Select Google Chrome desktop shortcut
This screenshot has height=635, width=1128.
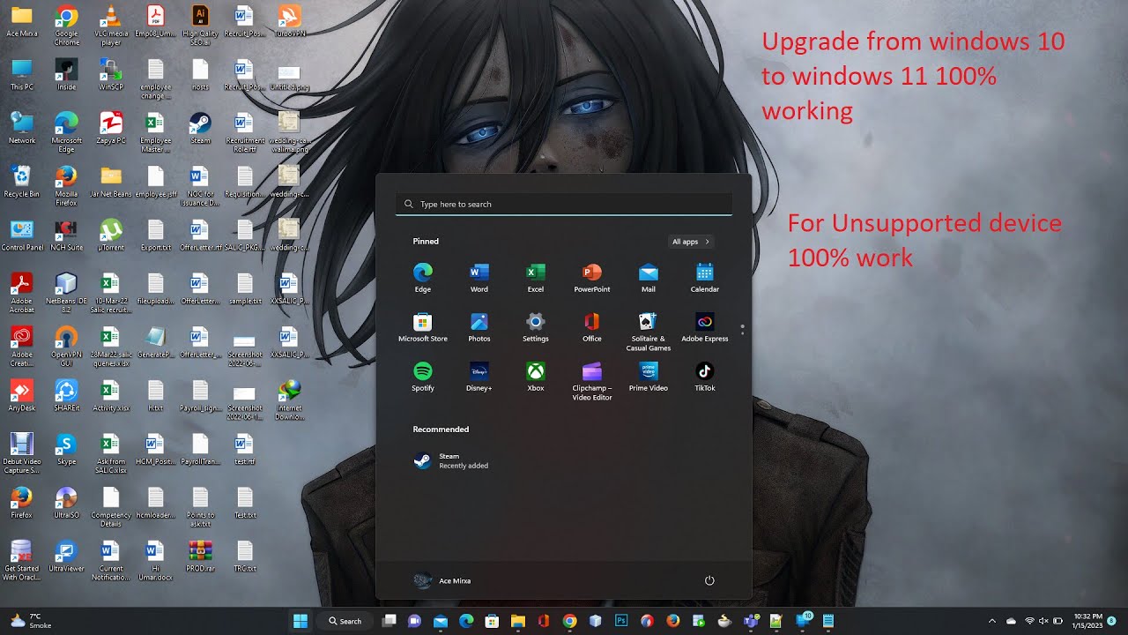[66, 25]
